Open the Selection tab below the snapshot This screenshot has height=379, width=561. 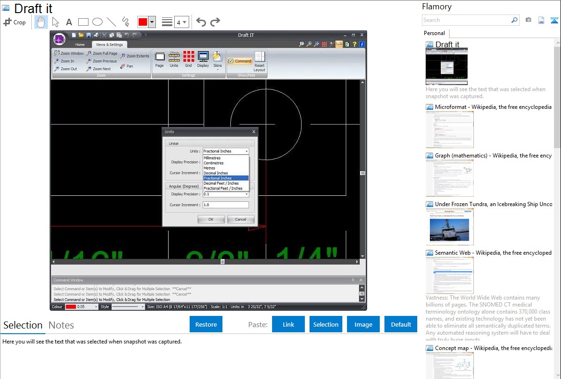23,325
